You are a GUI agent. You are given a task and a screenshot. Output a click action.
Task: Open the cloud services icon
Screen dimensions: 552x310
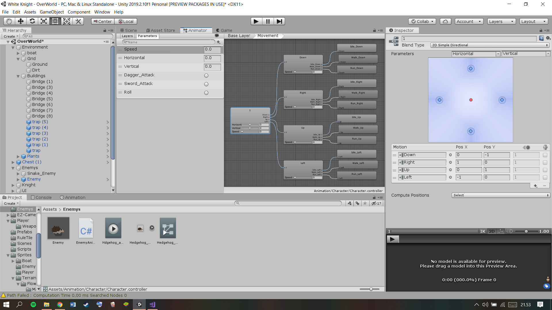(445, 22)
